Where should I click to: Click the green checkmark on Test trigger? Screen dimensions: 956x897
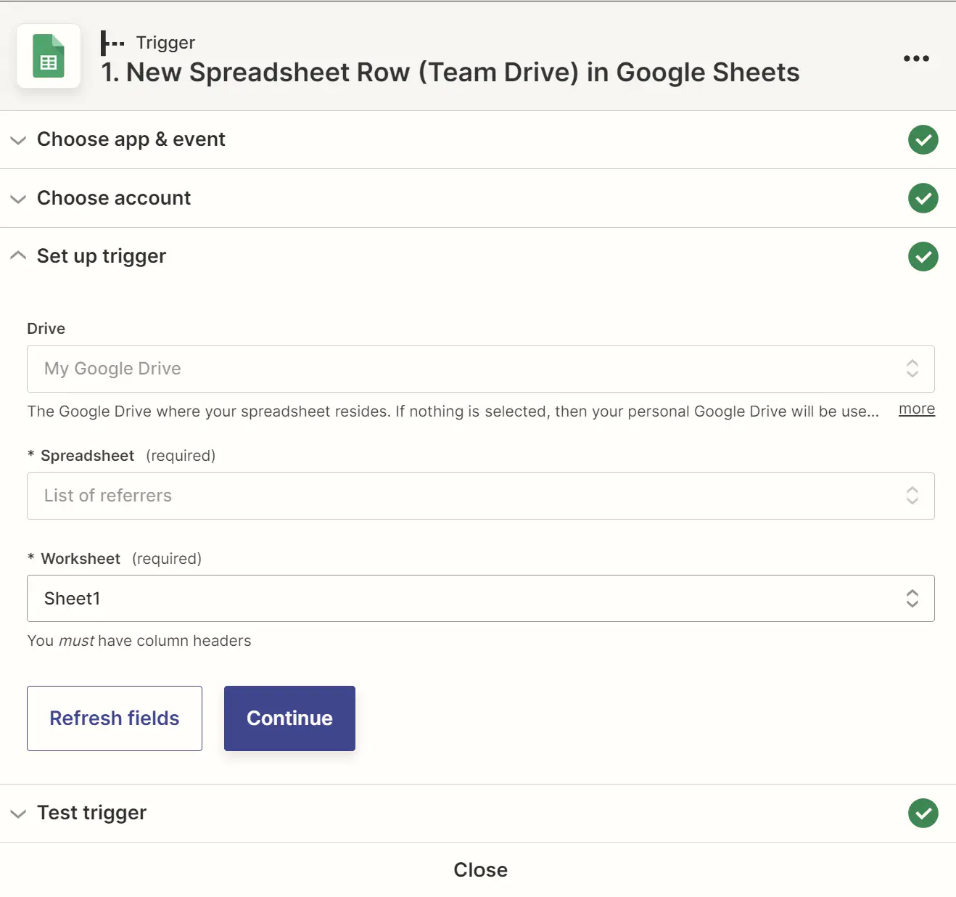pyautogui.click(x=923, y=813)
